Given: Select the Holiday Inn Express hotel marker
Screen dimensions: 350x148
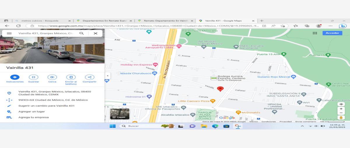Looking at the screenshot, I should tap(155, 65).
